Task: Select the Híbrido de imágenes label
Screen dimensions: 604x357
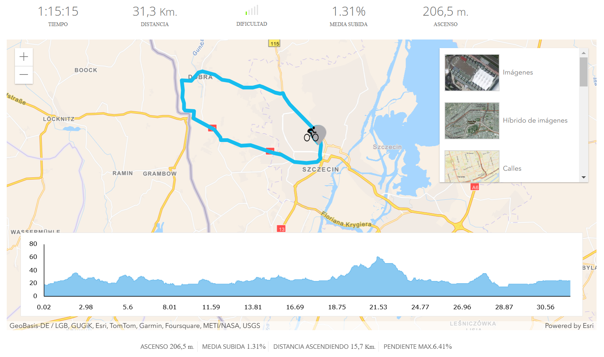Action: pos(535,120)
